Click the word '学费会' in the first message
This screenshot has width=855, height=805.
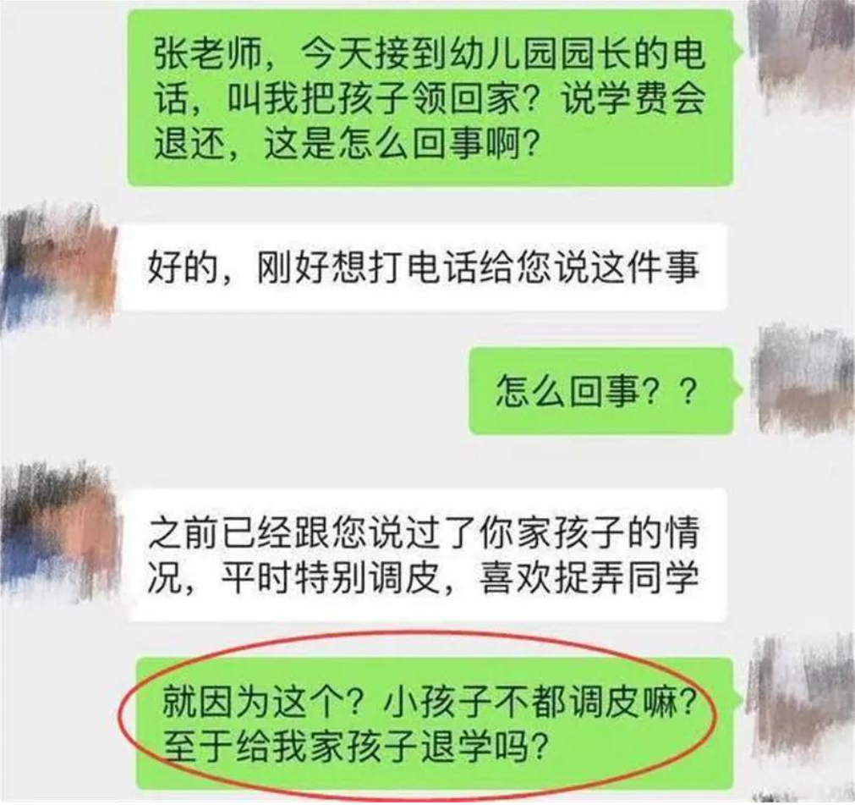coord(651,100)
